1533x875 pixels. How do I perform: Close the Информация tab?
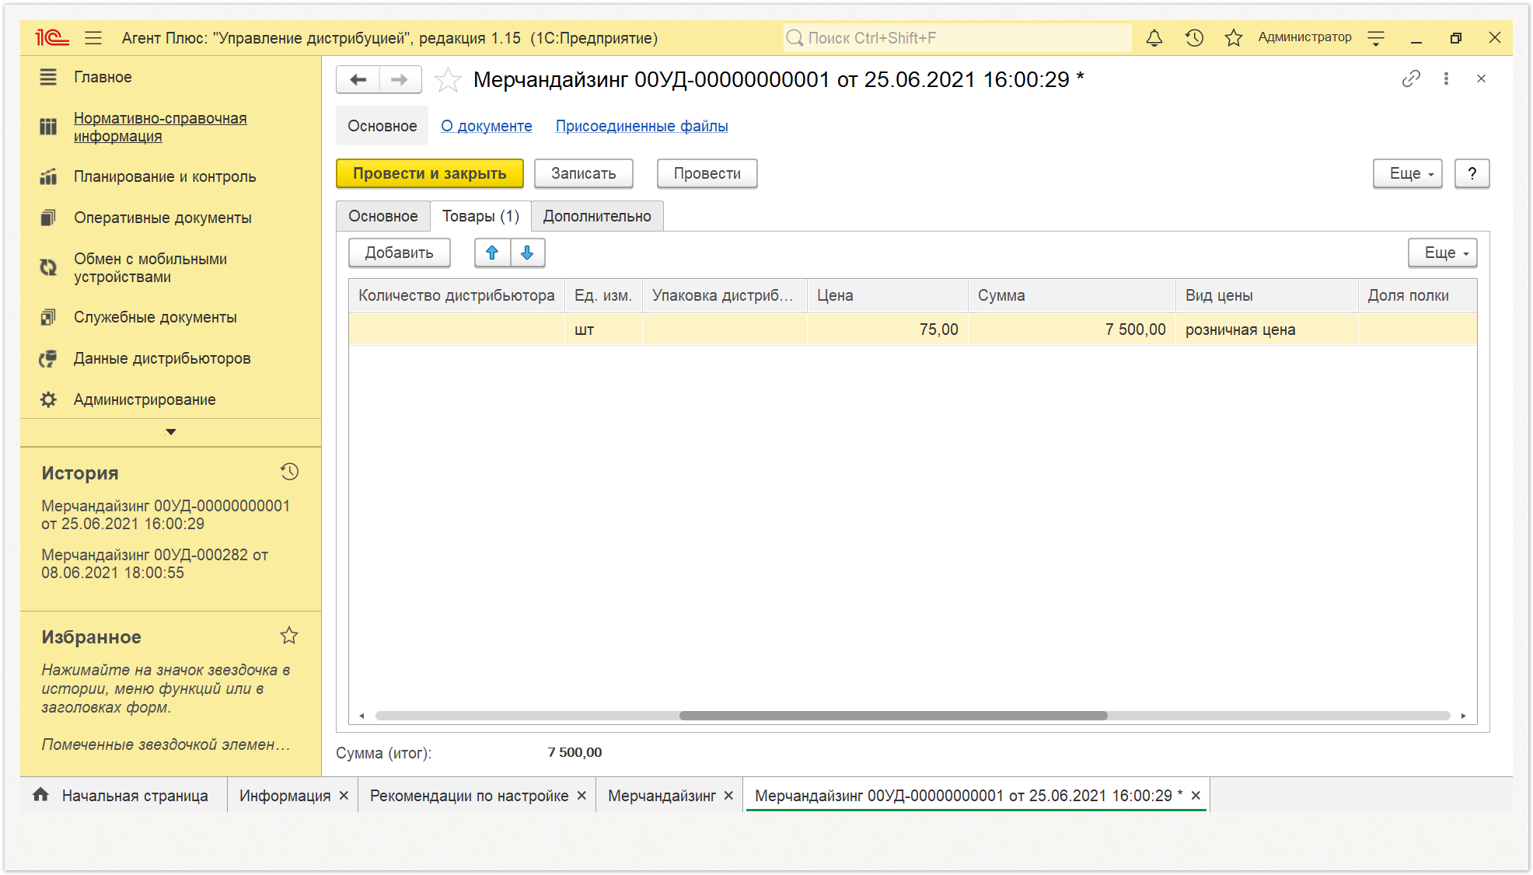tap(344, 796)
